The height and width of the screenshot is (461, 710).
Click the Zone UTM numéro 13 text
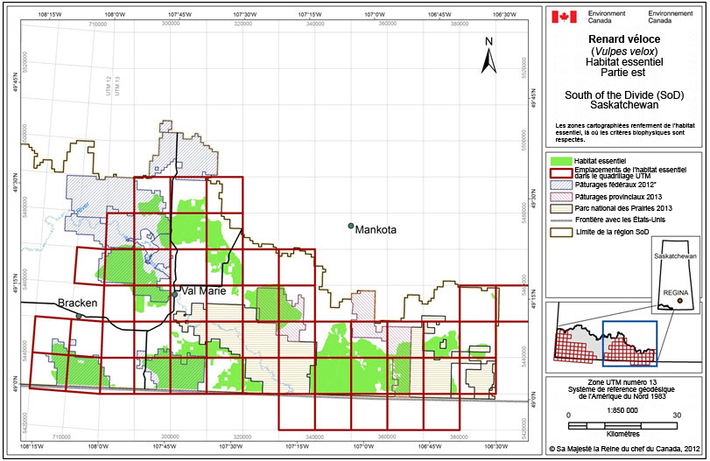click(624, 385)
